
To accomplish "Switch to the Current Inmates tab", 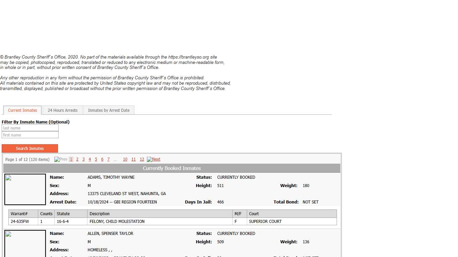I will (x=22, y=110).
